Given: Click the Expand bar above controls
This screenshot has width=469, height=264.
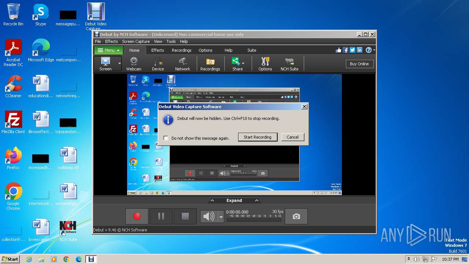Looking at the screenshot, I should (234, 201).
